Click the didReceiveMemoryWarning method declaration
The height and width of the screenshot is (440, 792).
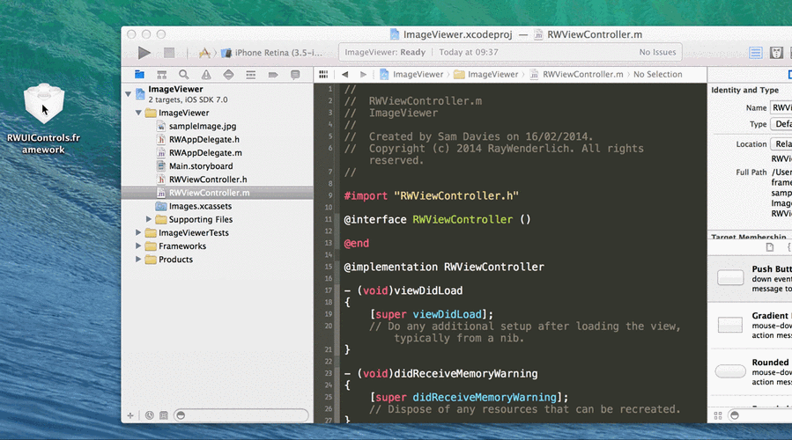pos(441,373)
